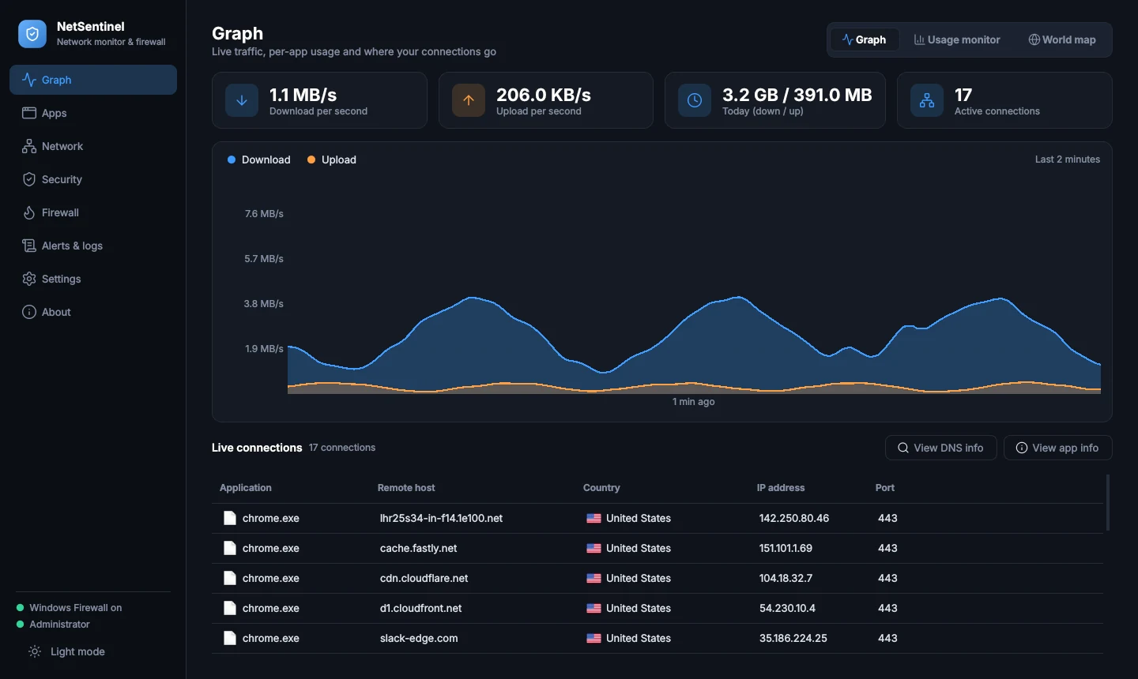1138x679 pixels.
Task: Open Settings in the sidebar
Action: point(93,279)
